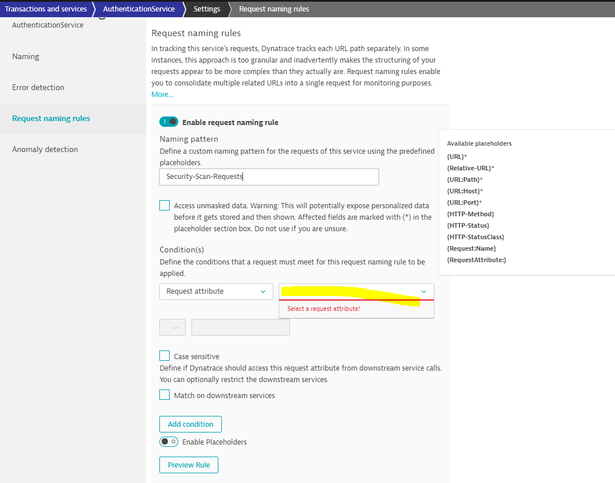This screenshot has height=483, width=615.
Task: Toggle the Enable Placeholders switch
Action: click(x=169, y=442)
